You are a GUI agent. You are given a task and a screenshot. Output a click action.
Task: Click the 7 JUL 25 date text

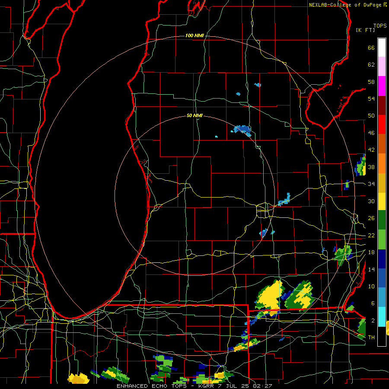pos(234,386)
